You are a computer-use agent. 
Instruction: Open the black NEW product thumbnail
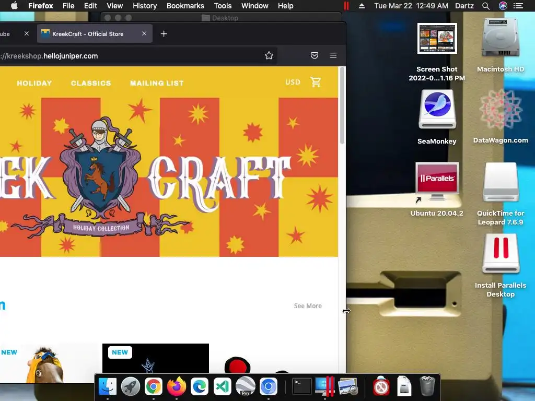coord(156,358)
